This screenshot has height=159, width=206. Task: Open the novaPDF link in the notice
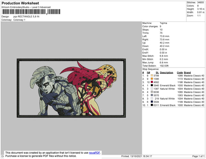click(94, 153)
